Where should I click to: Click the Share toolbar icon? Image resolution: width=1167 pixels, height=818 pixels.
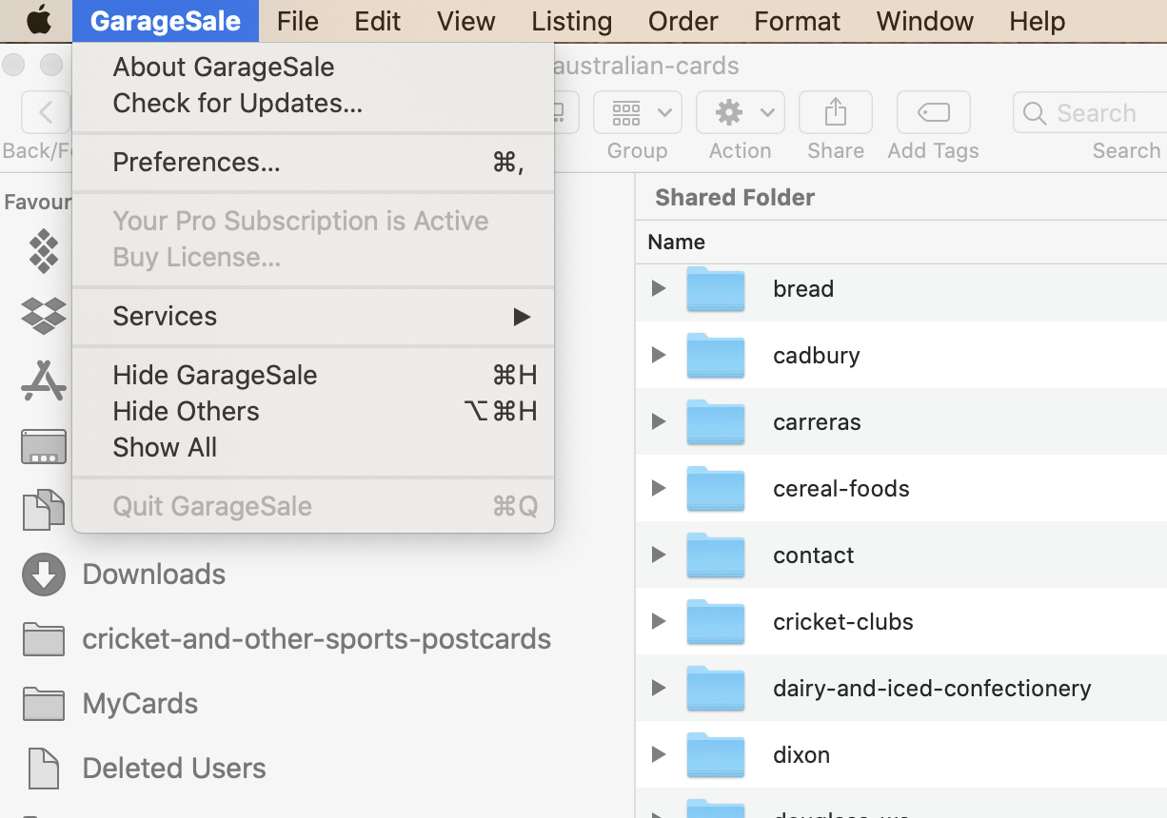835,113
